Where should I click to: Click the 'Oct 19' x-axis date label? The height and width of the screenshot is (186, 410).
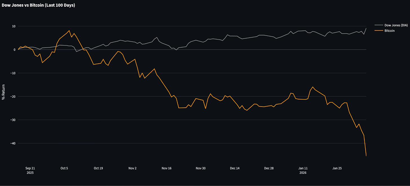[x=98, y=168]
